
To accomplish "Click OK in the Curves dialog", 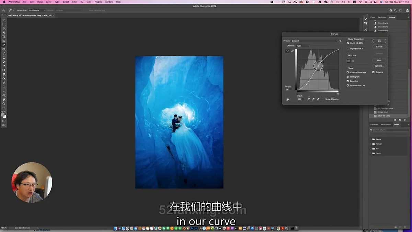I will pos(379,41).
